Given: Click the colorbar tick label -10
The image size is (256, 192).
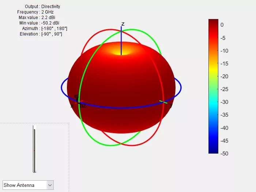Looking at the screenshot, I should tap(224, 51).
